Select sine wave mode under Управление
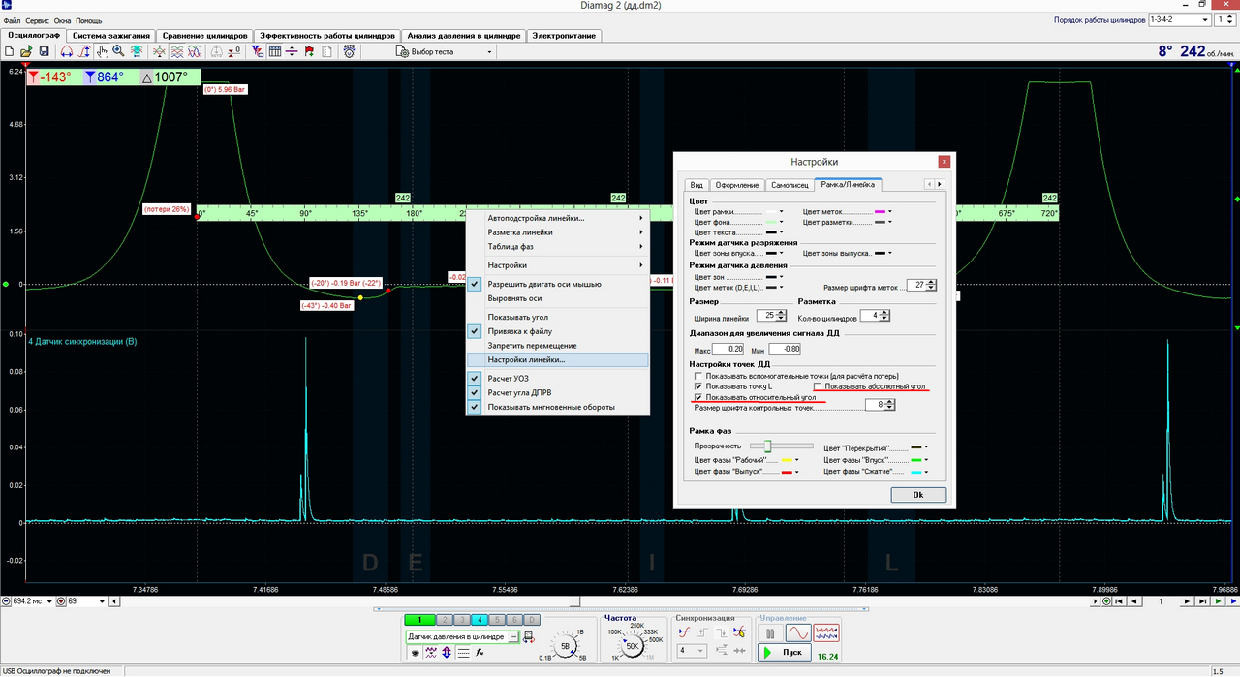The width and height of the screenshot is (1240, 677). pos(798,633)
